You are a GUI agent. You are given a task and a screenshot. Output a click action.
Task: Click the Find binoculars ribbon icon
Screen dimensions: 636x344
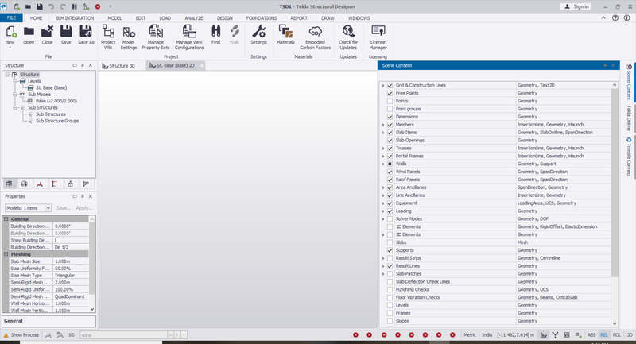tap(215, 35)
